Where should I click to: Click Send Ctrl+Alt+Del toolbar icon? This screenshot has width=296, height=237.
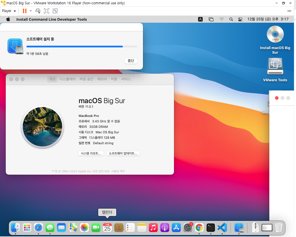[x=38, y=11]
